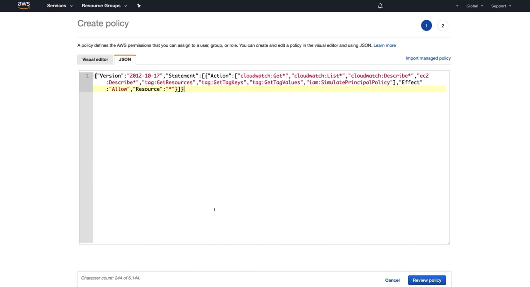This screenshot has width=530, height=287.
Task: Open Import managed policy
Action: coord(428,58)
